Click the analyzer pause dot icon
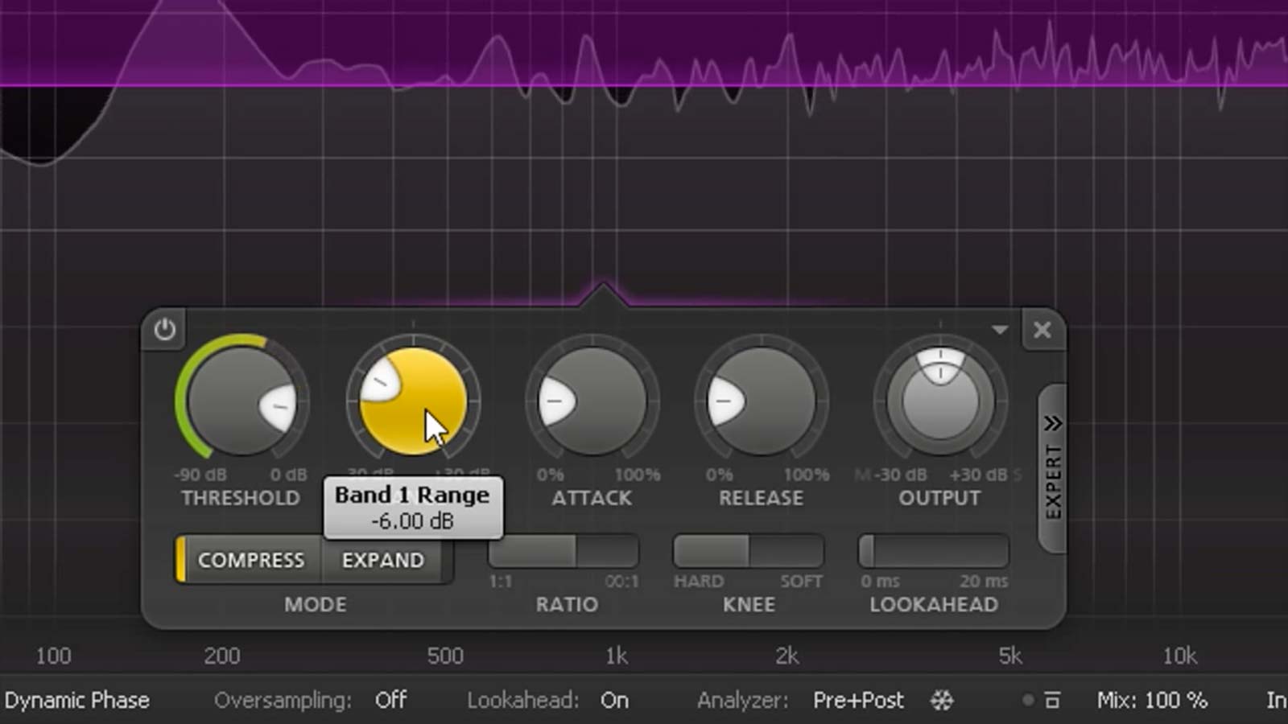Screen dimensions: 1288x724 tap(1028, 701)
